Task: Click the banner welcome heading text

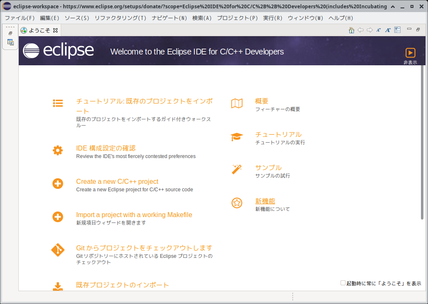Action: (197, 52)
